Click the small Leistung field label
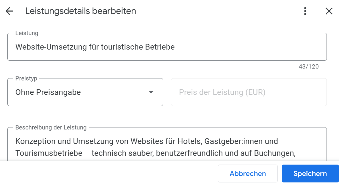The image size is (339, 183). click(x=27, y=33)
